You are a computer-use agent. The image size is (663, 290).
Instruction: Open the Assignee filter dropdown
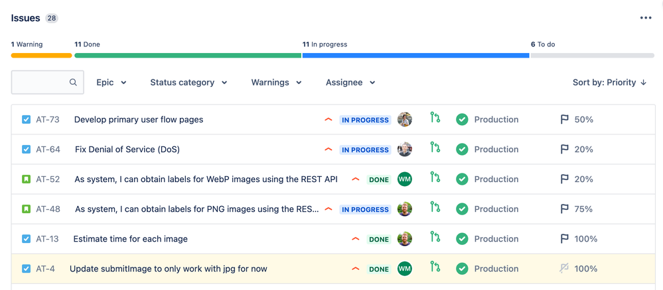point(350,82)
